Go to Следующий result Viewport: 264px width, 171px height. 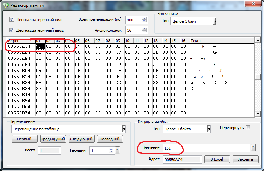(x=81, y=139)
